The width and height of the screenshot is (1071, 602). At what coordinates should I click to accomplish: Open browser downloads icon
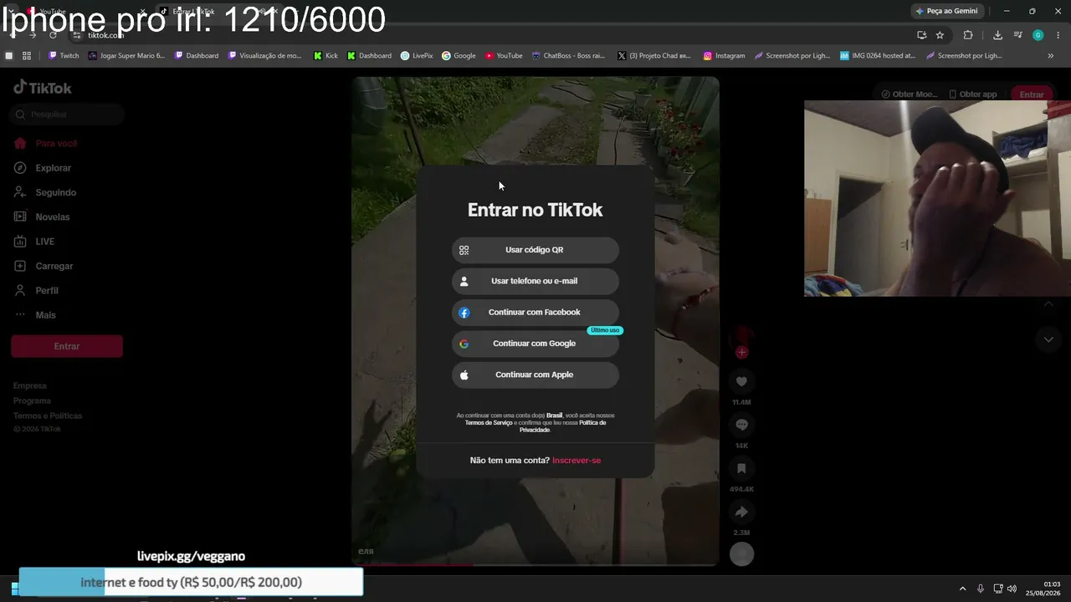tap(997, 35)
